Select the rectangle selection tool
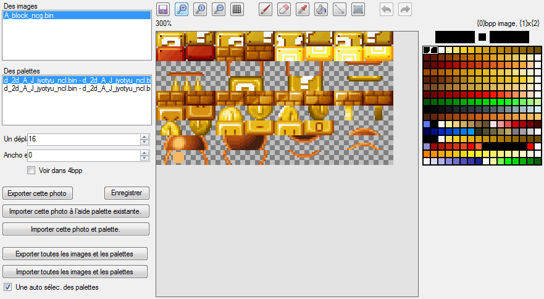The height and width of the screenshot is (299, 544). (x=358, y=9)
